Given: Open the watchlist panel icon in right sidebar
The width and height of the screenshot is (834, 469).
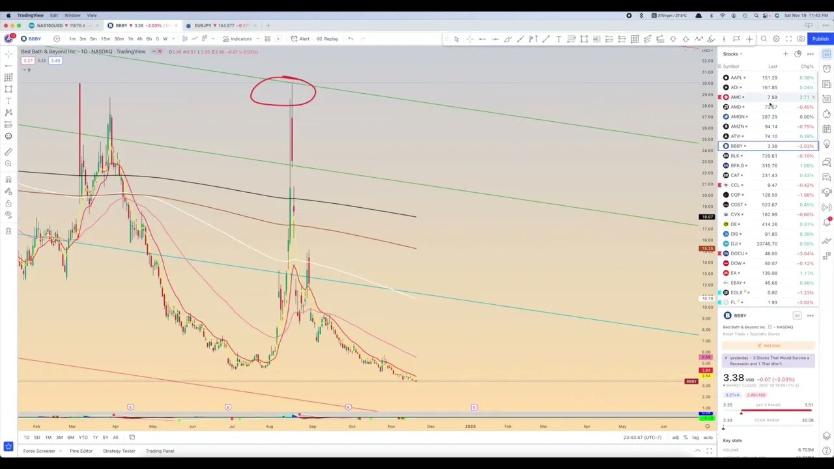Looking at the screenshot, I should point(826,54).
